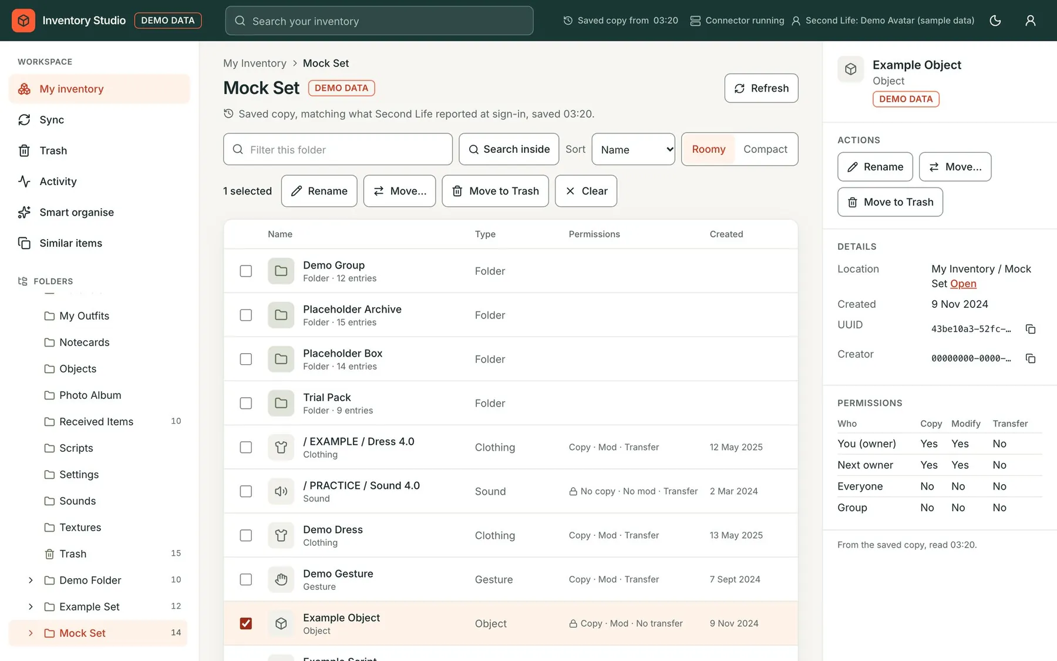Open My inventory in workspace sidebar

pos(99,89)
